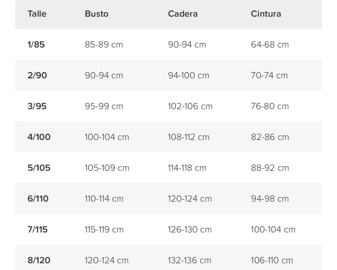Click the 76-80 cm cintura cell
Screen dimensions: 337x270
(270, 106)
